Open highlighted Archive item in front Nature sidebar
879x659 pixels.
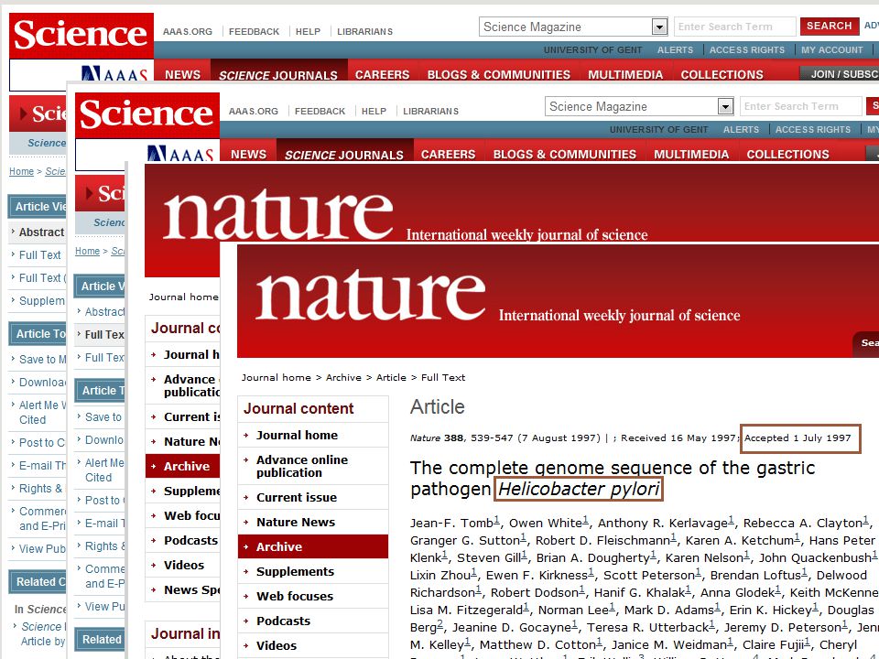coord(313,547)
